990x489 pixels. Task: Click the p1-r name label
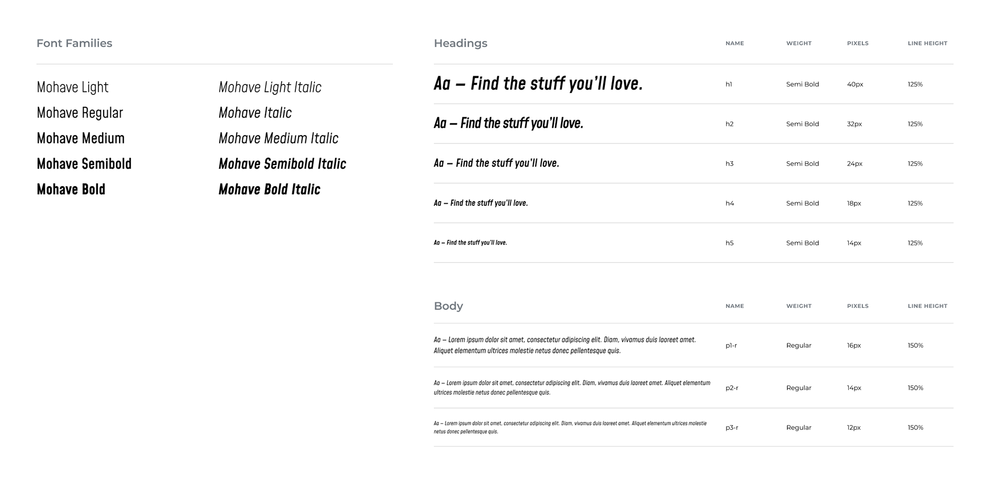(731, 346)
